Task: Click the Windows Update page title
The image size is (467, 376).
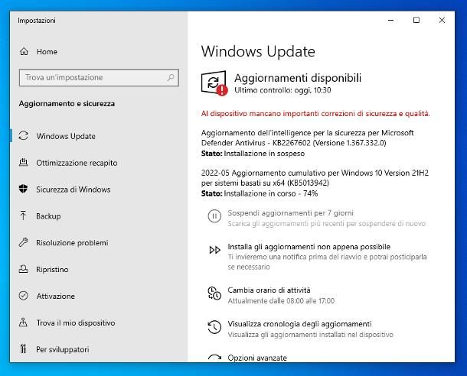Action: (x=258, y=51)
